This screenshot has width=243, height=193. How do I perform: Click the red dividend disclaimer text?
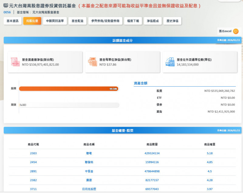[139, 6]
